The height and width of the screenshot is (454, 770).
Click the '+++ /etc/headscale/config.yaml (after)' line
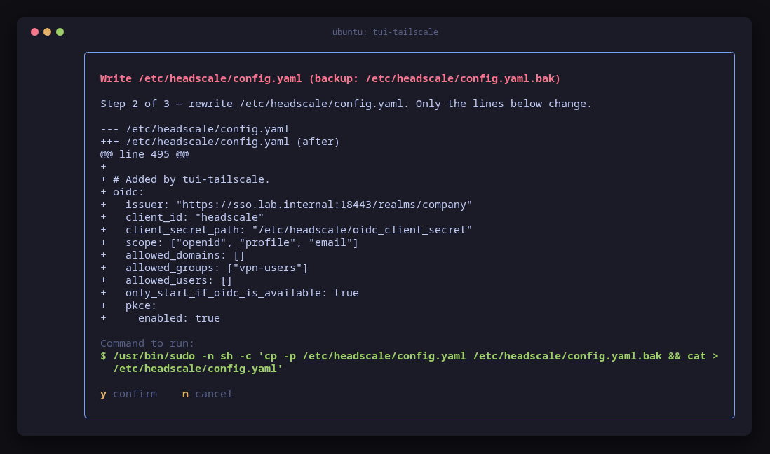click(x=220, y=142)
